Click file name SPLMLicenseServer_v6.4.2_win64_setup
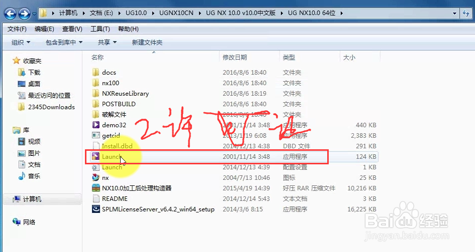Screen dimensions: 475x252 (158, 209)
